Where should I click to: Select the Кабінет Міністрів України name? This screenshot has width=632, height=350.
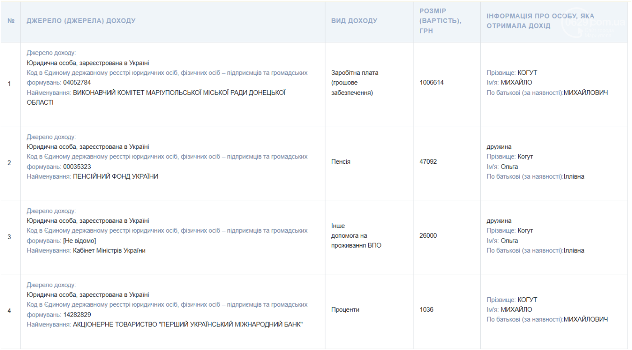109,250
